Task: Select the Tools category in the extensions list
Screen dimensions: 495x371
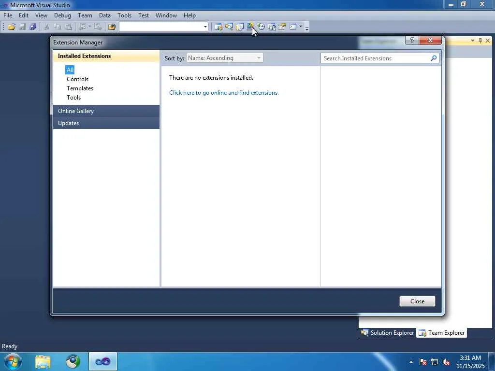Action: (x=73, y=98)
